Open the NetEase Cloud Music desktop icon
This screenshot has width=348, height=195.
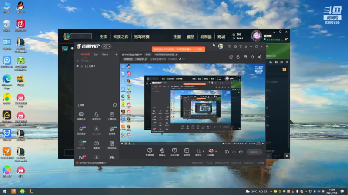pos(20,26)
